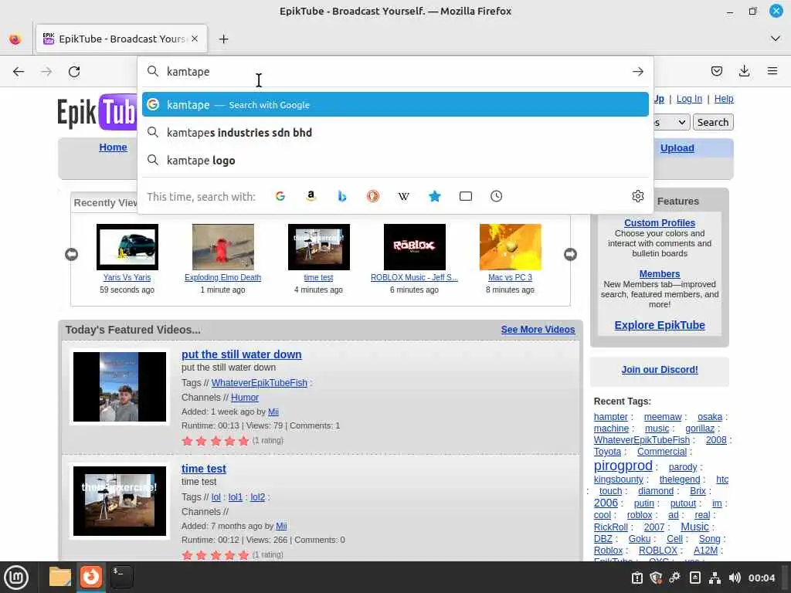Open the Firefox View pinned icon

coord(15,39)
